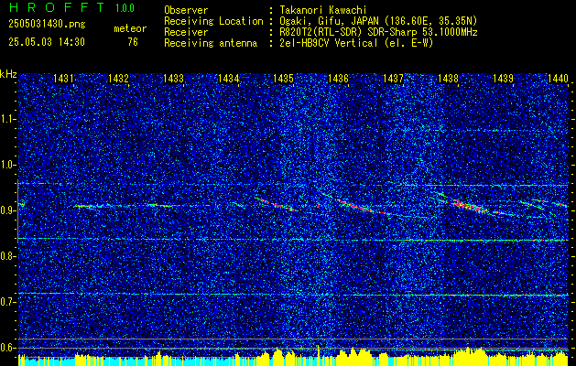Click the R820T2(RTL-SDR) SDR-Sharp 53.1000MHz text
The width and height of the screenshot is (576, 366).
[378, 32]
